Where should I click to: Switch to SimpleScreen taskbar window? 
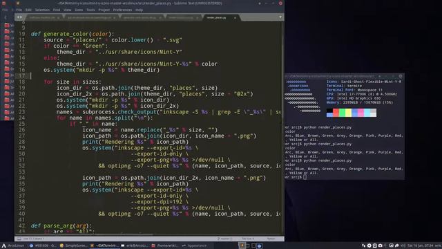[73, 246]
